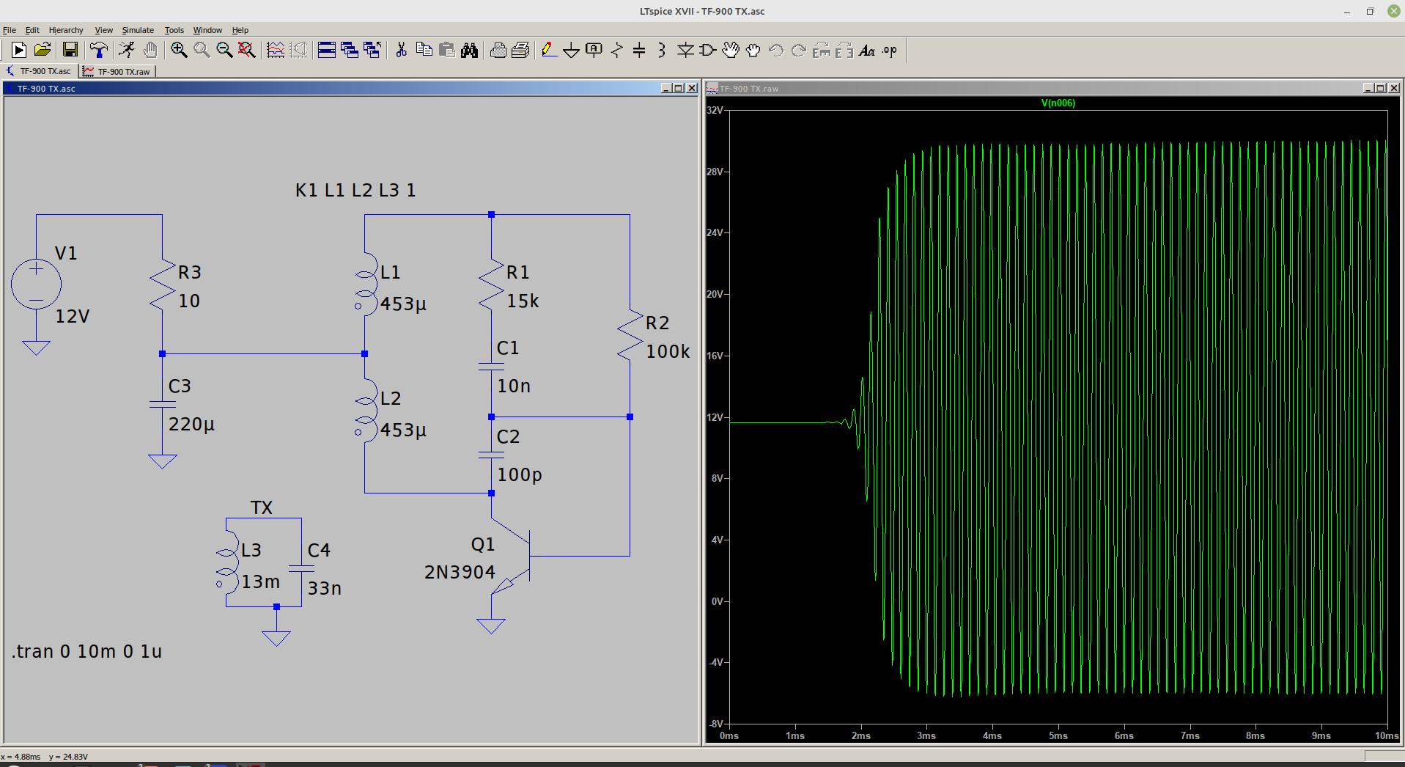The image size is (1405, 767).
Task: Open the Simulate menu
Action: coord(138,30)
